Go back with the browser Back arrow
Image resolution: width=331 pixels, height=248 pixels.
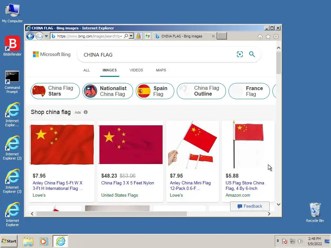tap(30, 36)
